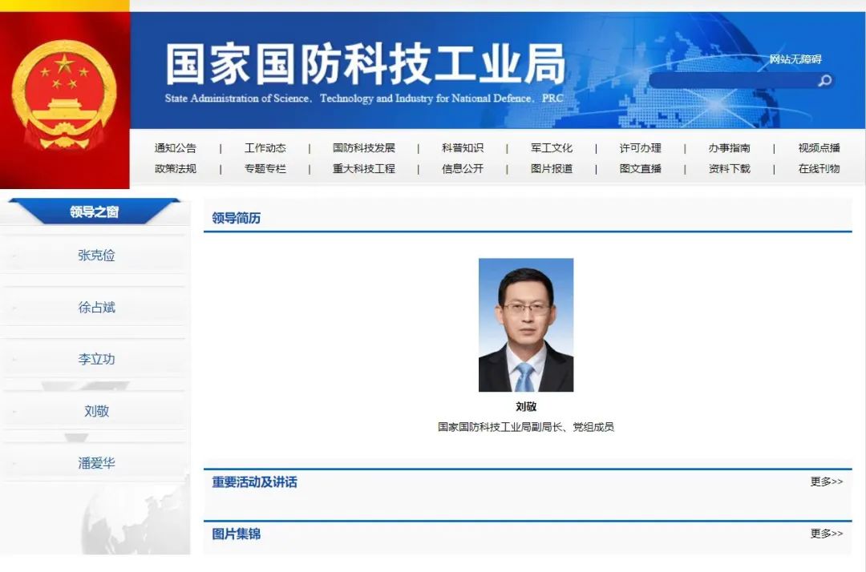This screenshot has height=572, width=866.
Task: Open the 网站无障碍 accessibility option
Action: pos(797,59)
